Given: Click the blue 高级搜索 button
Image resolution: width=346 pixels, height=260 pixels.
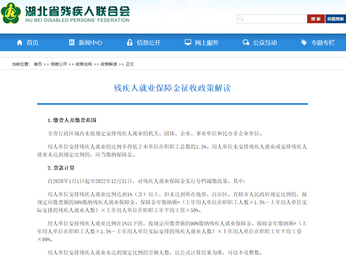Looking at the screenshot, I should point(336,19).
